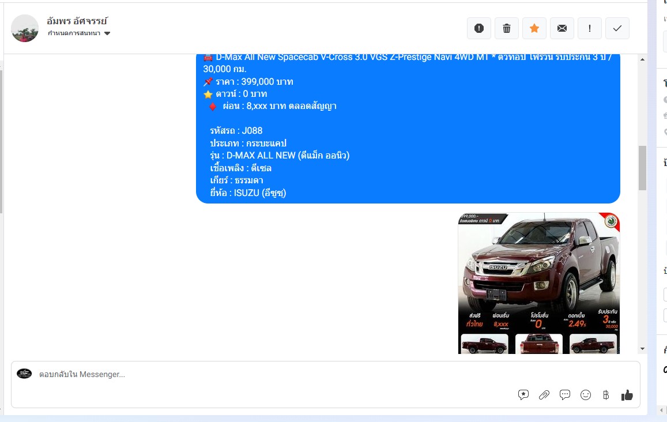667x422 pixels.
Task: Click the text รุ่น : D-MAX ALL NEW
Action: pyautogui.click(x=253, y=155)
